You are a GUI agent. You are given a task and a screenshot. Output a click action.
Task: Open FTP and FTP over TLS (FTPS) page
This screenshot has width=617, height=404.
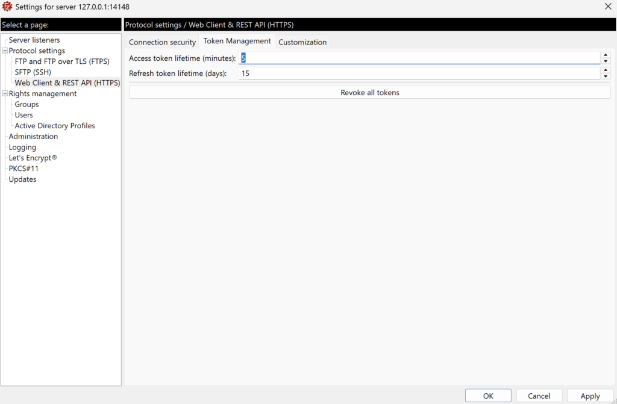[62, 61]
